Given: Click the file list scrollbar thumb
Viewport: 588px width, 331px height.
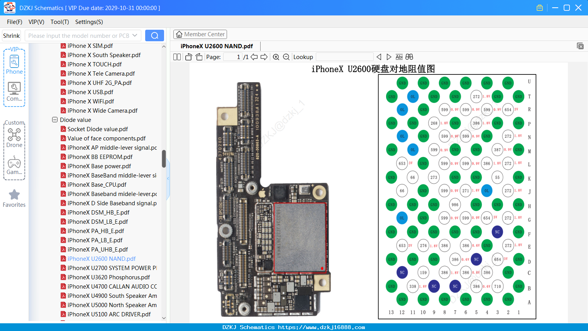Looking at the screenshot, I should [x=164, y=159].
